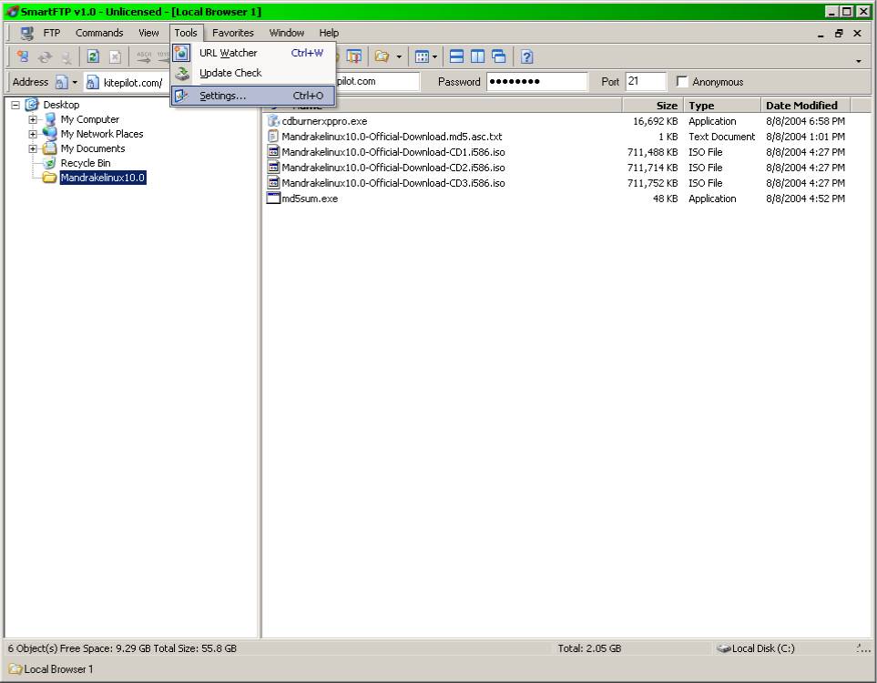Sort files by Date Modified column header

(x=801, y=106)
